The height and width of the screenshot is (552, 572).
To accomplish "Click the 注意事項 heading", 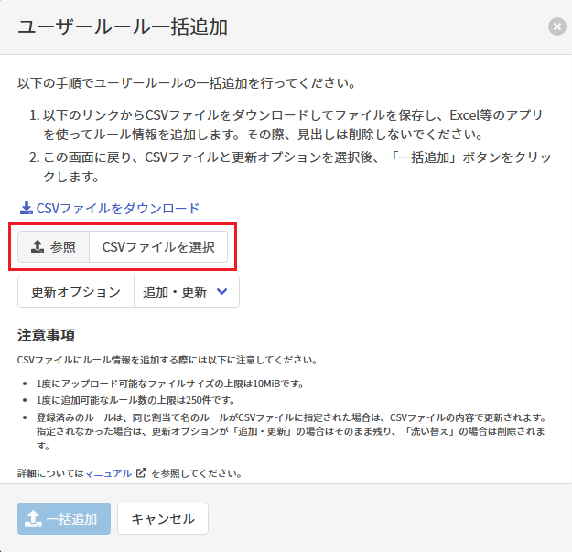I will click(47, 335).
